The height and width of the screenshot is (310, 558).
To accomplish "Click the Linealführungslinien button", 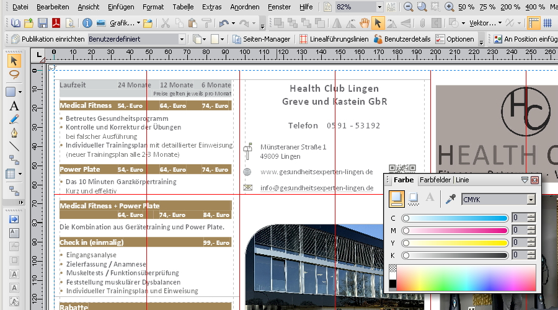I will (x=334, y=38).
